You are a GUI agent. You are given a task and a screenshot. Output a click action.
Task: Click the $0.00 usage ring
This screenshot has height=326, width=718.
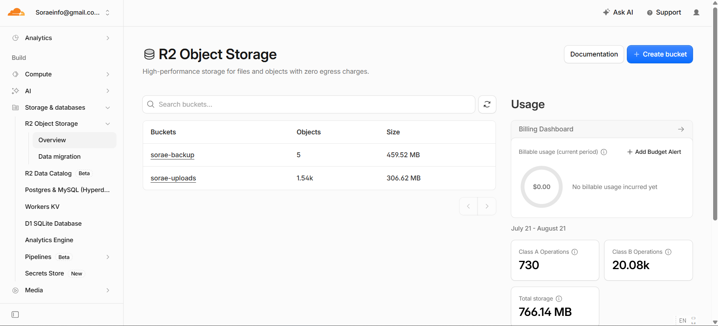pyautogui.click(x=542, y=187)
